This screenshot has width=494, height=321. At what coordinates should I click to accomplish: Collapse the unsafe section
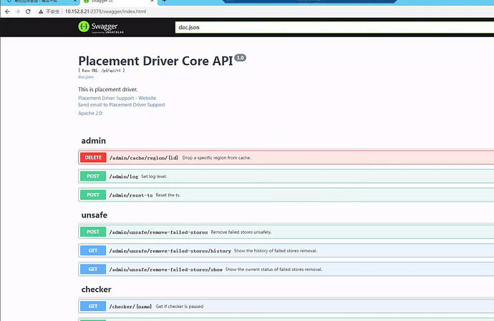95,215
